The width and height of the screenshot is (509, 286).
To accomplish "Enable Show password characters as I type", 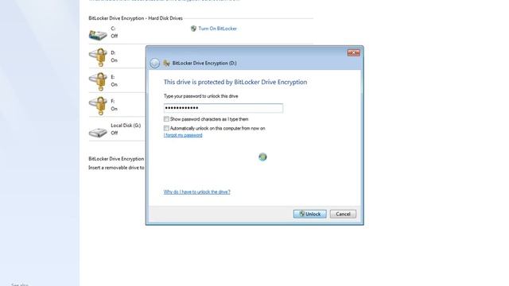I will pos(166,119).
